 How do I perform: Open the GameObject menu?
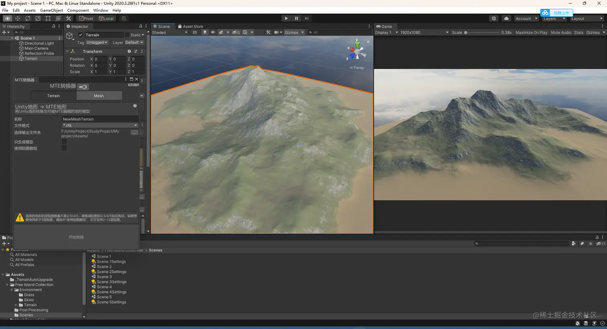(51, 10)
